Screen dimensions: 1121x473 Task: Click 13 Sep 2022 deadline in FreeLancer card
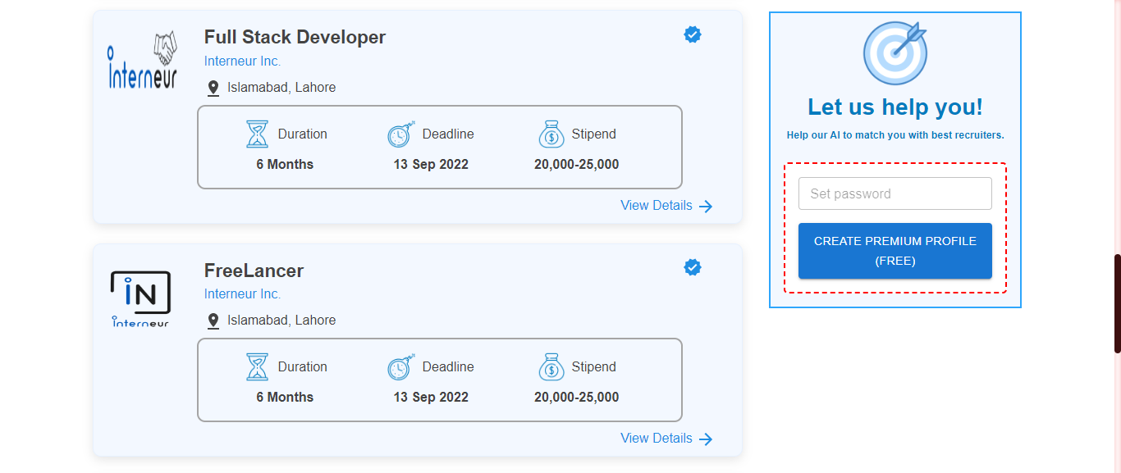[431, 397]
